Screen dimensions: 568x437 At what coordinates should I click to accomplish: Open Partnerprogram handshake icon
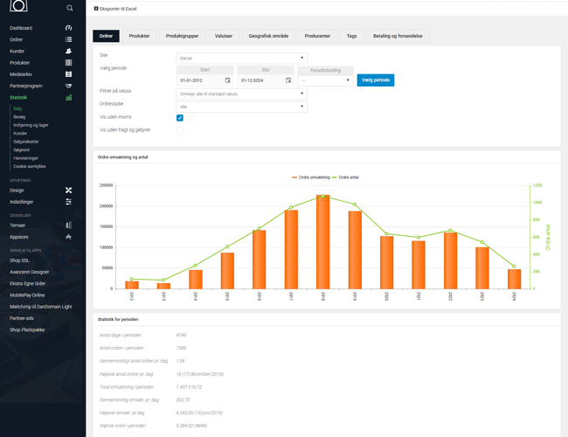point(68,86)
